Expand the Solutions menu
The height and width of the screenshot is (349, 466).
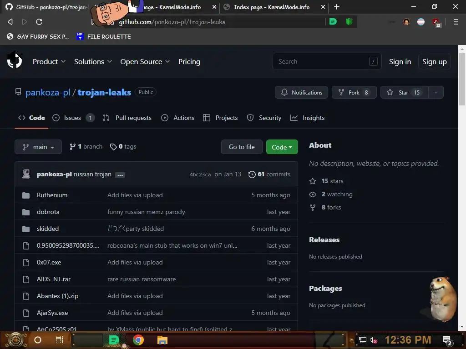pyautogui.click(x=93, y=62)
